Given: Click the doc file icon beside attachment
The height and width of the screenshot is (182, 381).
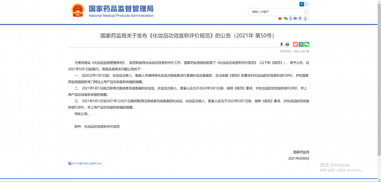Looking at the screenshot, I should click(x=70, y=163).
